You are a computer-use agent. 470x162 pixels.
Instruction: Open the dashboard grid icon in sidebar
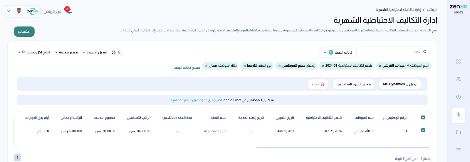(x=458, y=62)
